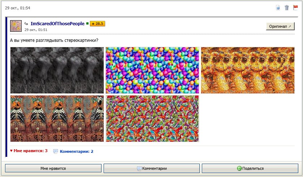Screen dimensions: 303x177
Task: Click the Мне нравится: 3 likes link
Action: coord(29,151)
